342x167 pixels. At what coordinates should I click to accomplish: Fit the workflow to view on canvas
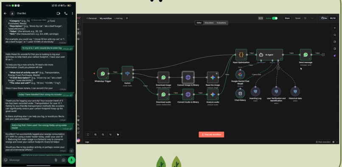tap(88, 134)
